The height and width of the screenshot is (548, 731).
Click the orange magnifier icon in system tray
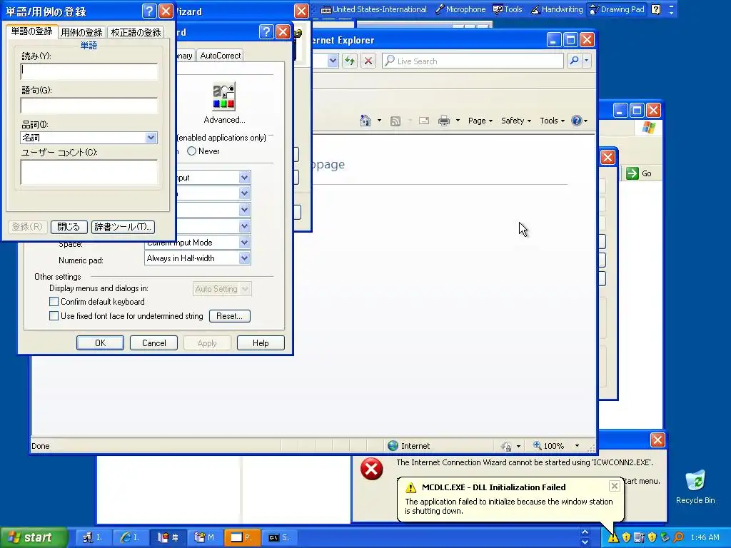pos(678,537)
